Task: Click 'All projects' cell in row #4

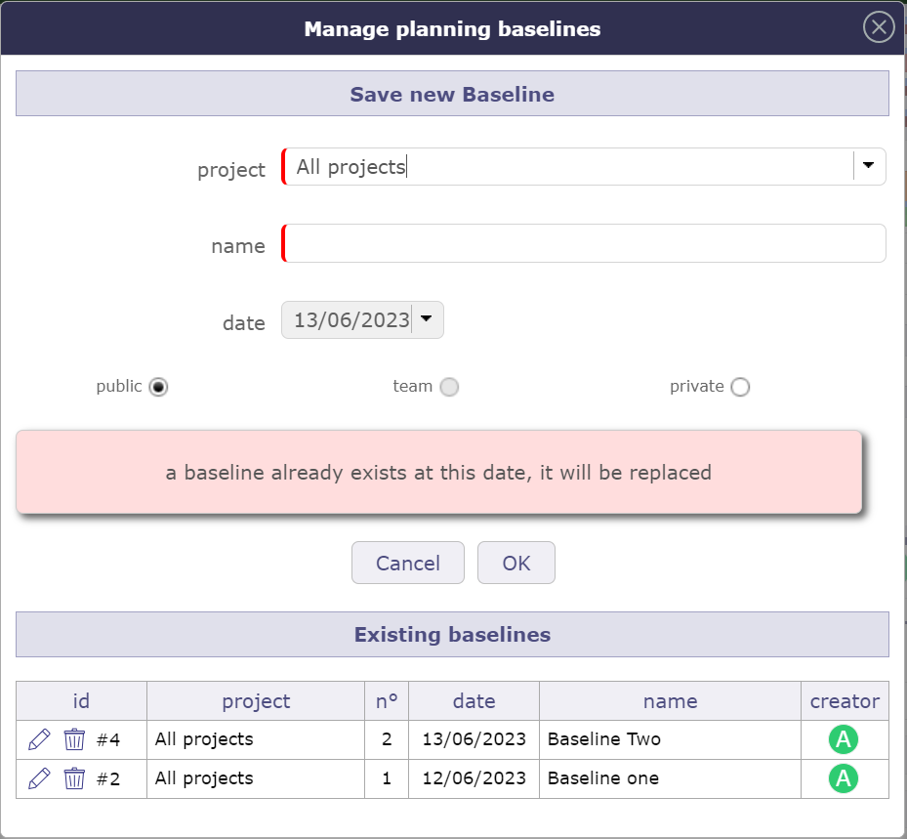Action: point(256,739)
